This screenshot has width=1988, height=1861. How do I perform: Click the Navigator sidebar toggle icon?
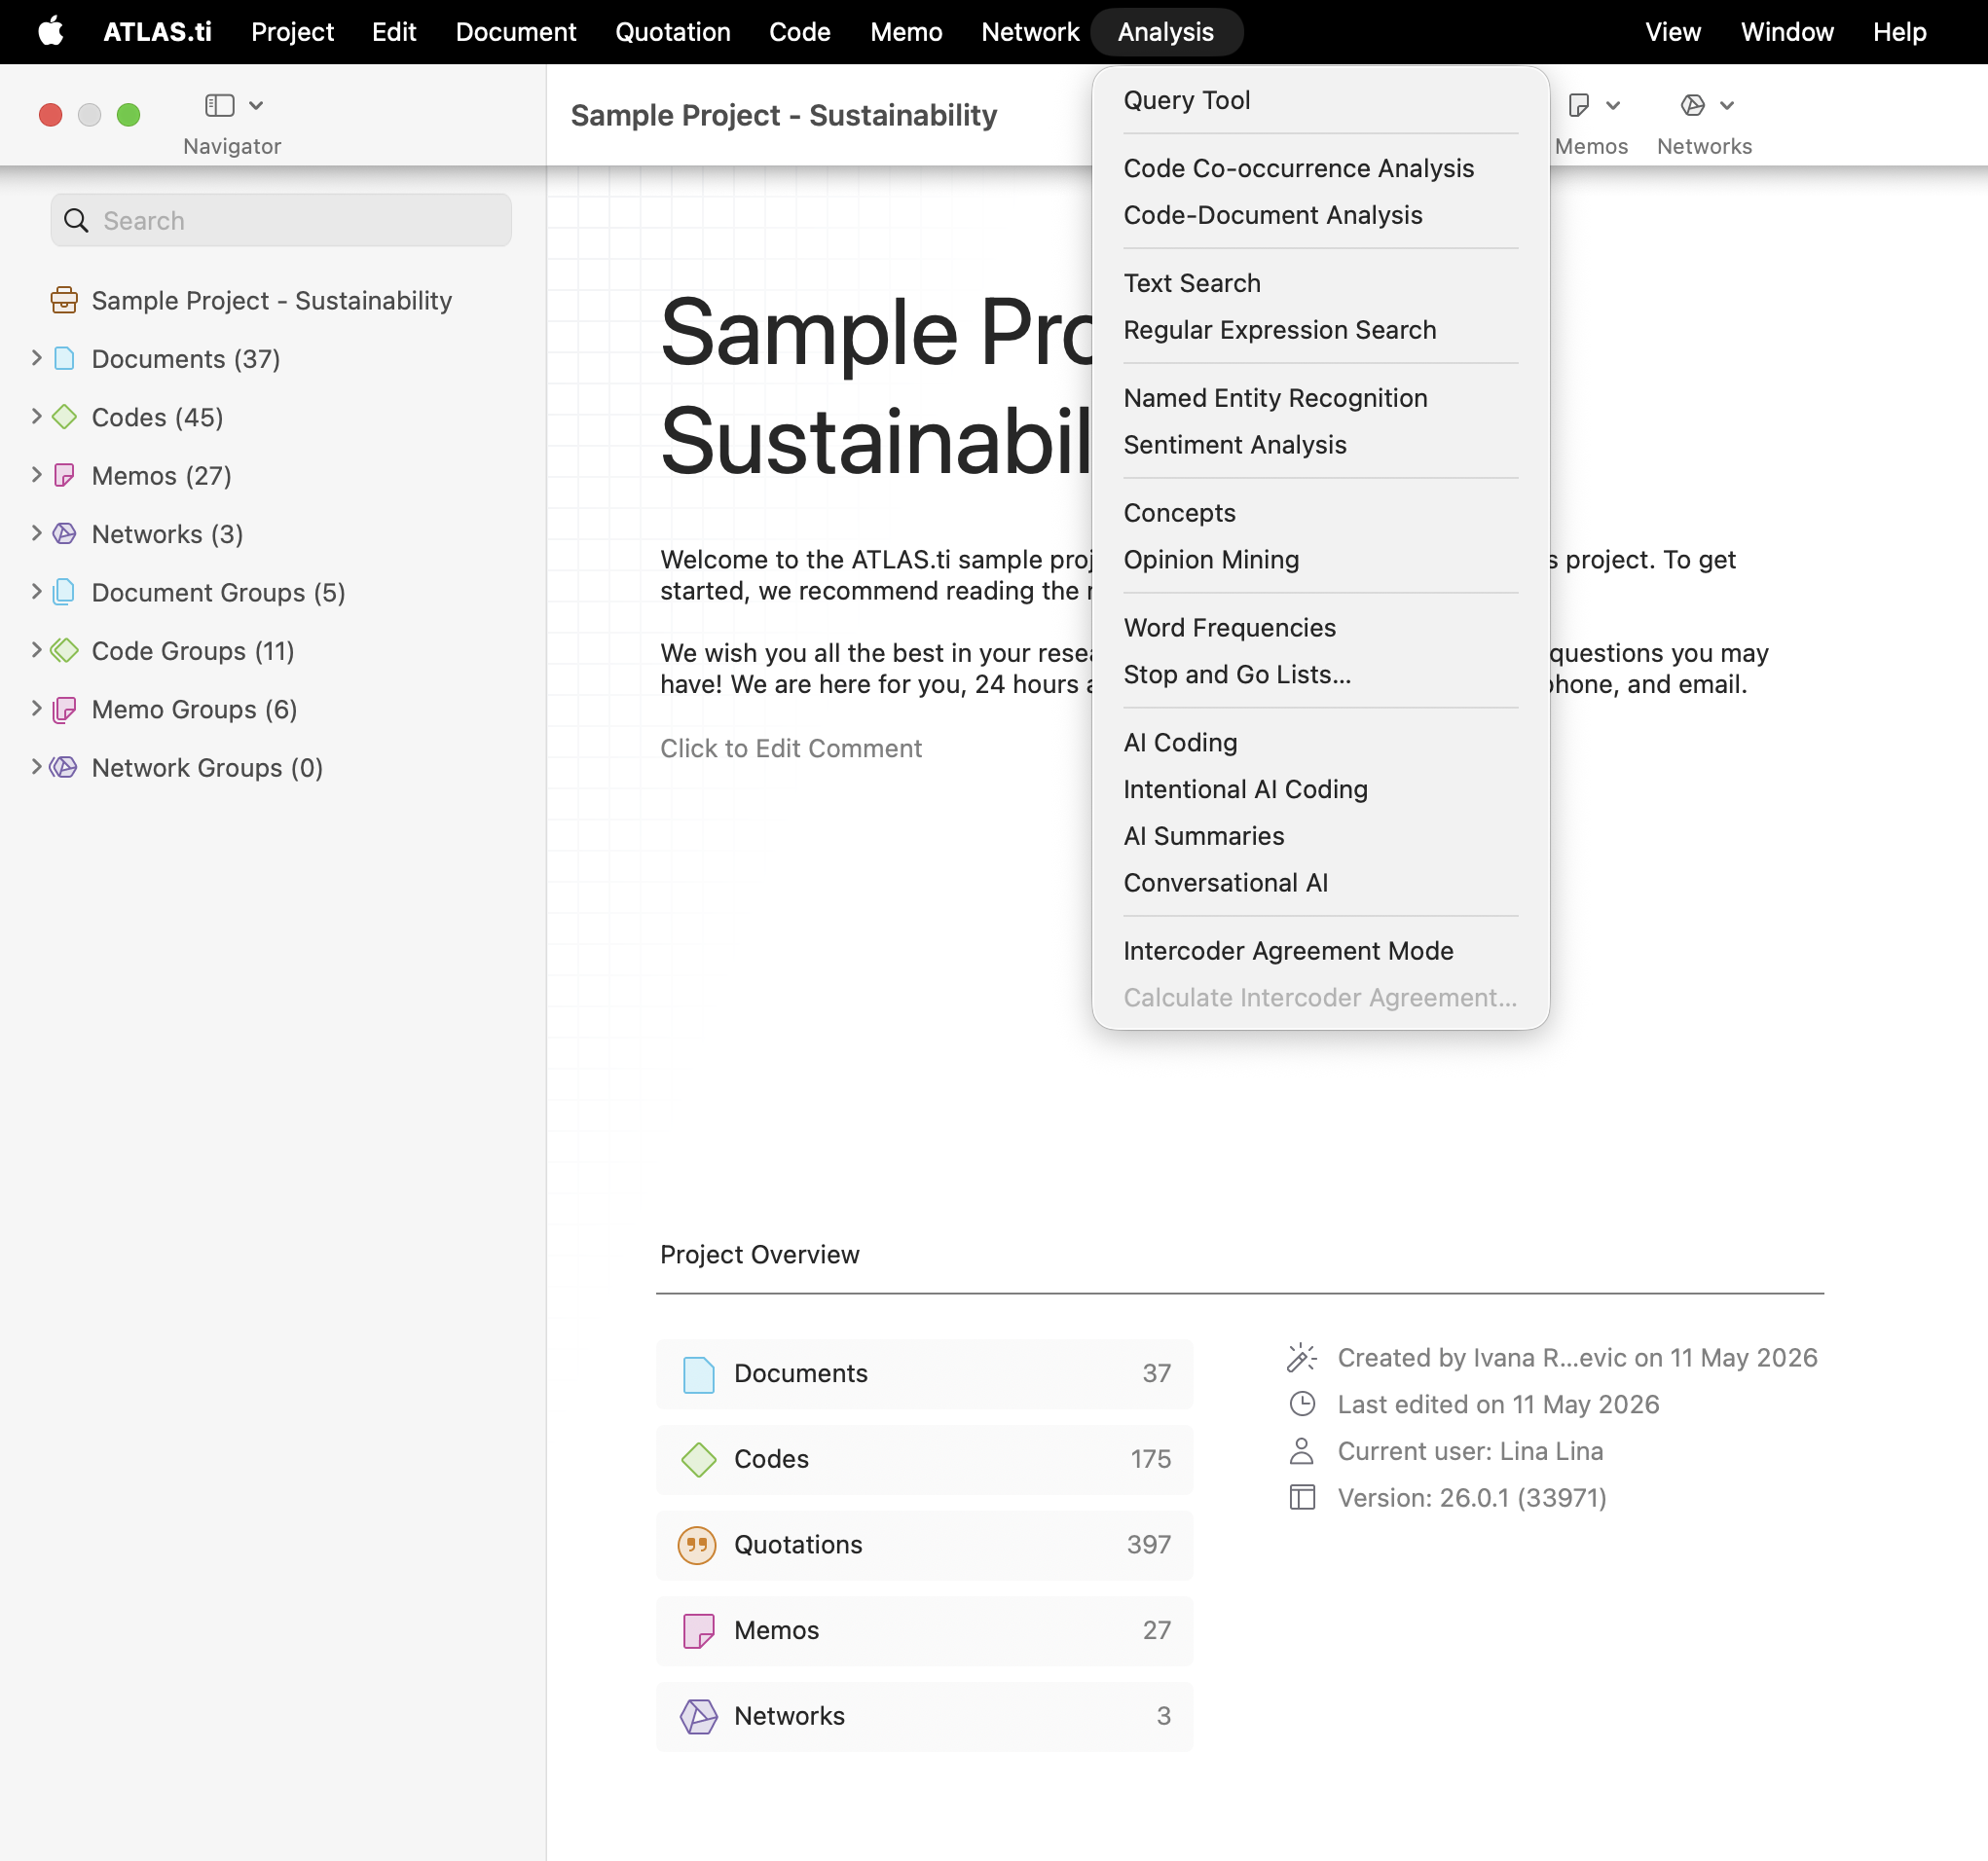219,105
